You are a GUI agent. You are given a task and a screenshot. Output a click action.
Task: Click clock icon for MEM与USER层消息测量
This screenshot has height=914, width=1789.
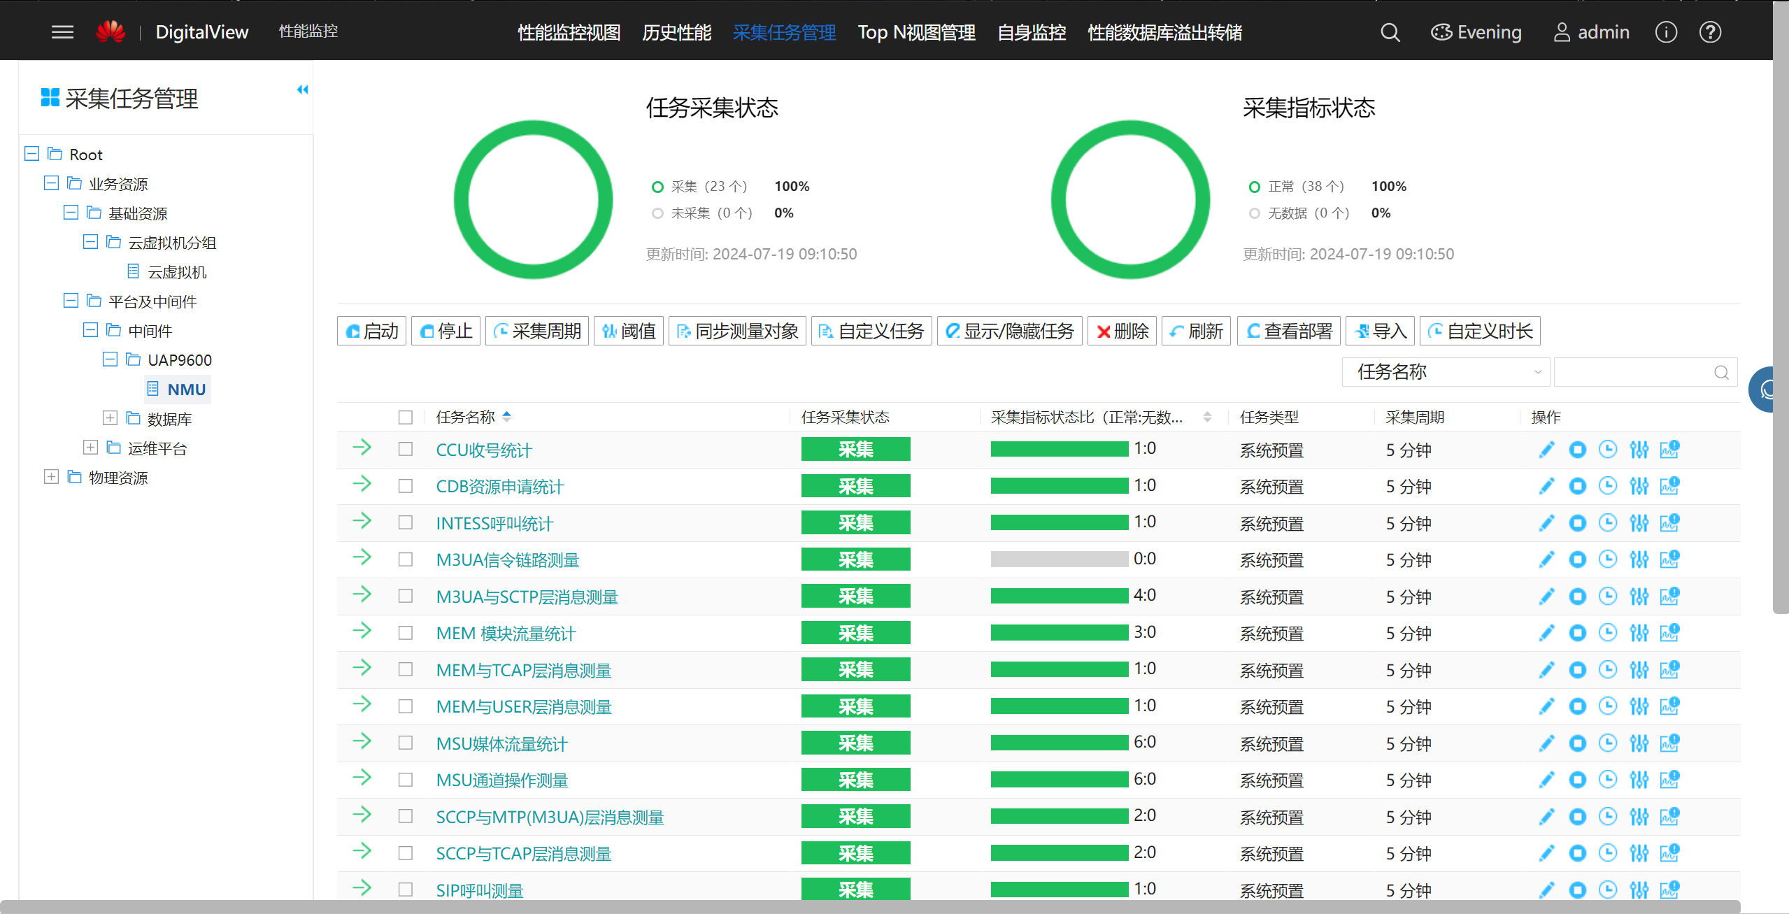point(1608,706)
